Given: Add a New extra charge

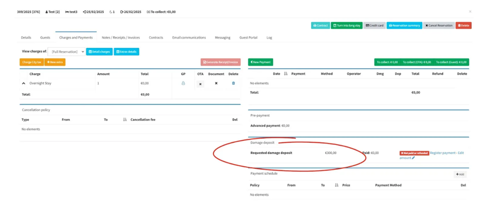Looking at the screenshot, I should tap(55, 62).
